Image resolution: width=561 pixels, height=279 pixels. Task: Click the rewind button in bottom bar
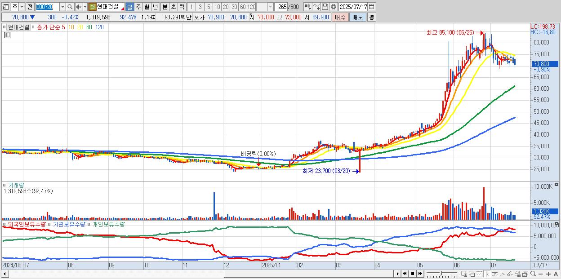tap(405, 274)
